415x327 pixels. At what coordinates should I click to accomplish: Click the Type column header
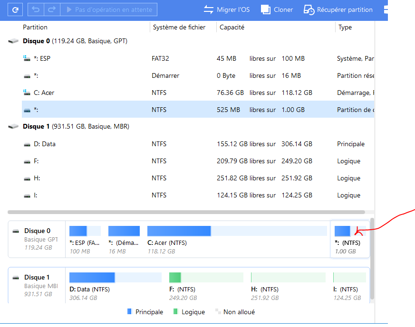[x=345, y=27]
